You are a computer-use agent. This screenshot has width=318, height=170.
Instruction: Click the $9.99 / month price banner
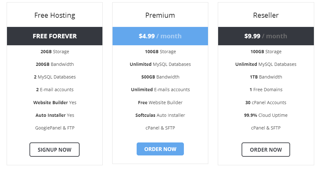tap(266, 36)
